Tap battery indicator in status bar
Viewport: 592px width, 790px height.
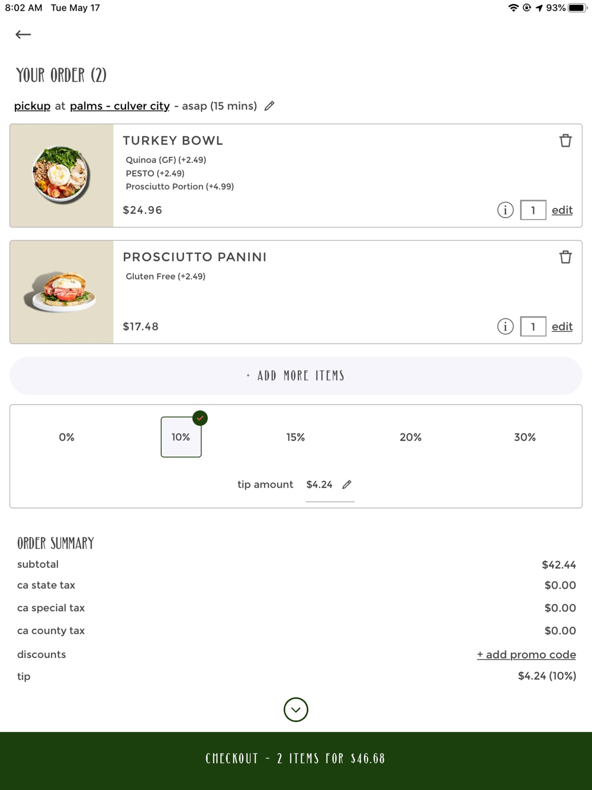pyautogui.click(x=577, y=8)
